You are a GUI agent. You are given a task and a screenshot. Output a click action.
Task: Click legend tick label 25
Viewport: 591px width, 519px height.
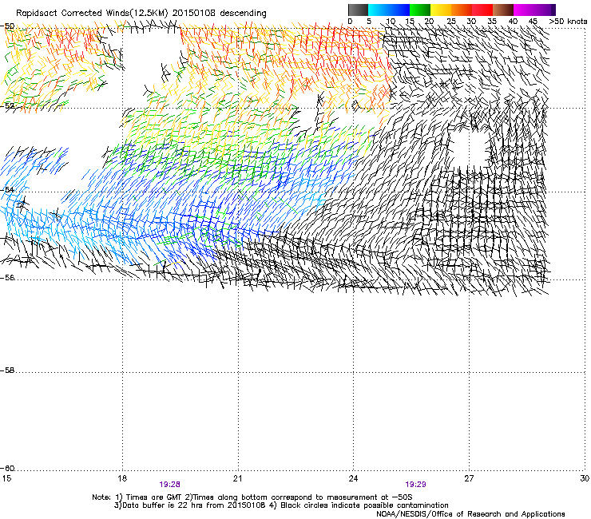(x=451, y=22)
